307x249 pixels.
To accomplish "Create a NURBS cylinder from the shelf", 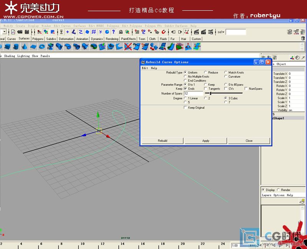I will (16, 47).
